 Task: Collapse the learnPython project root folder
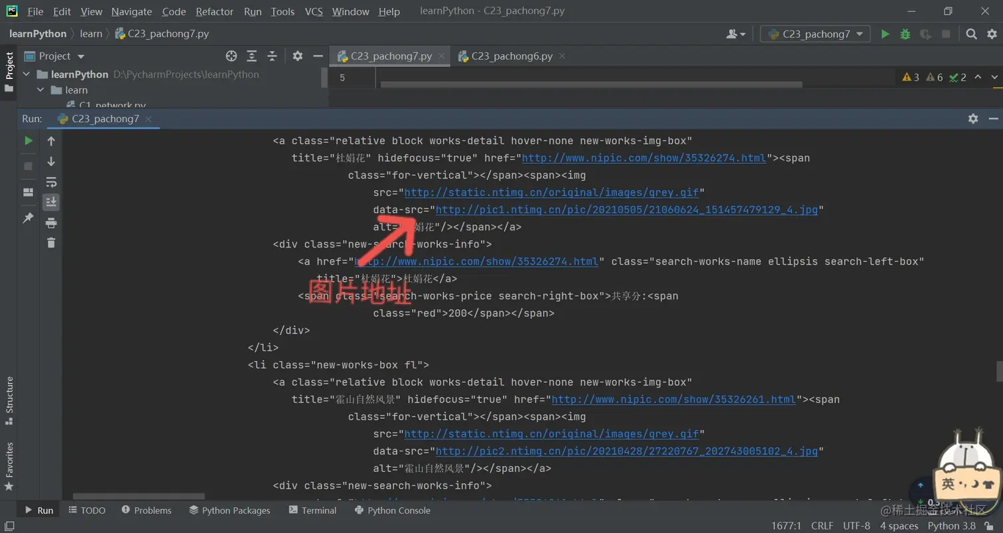27,74
